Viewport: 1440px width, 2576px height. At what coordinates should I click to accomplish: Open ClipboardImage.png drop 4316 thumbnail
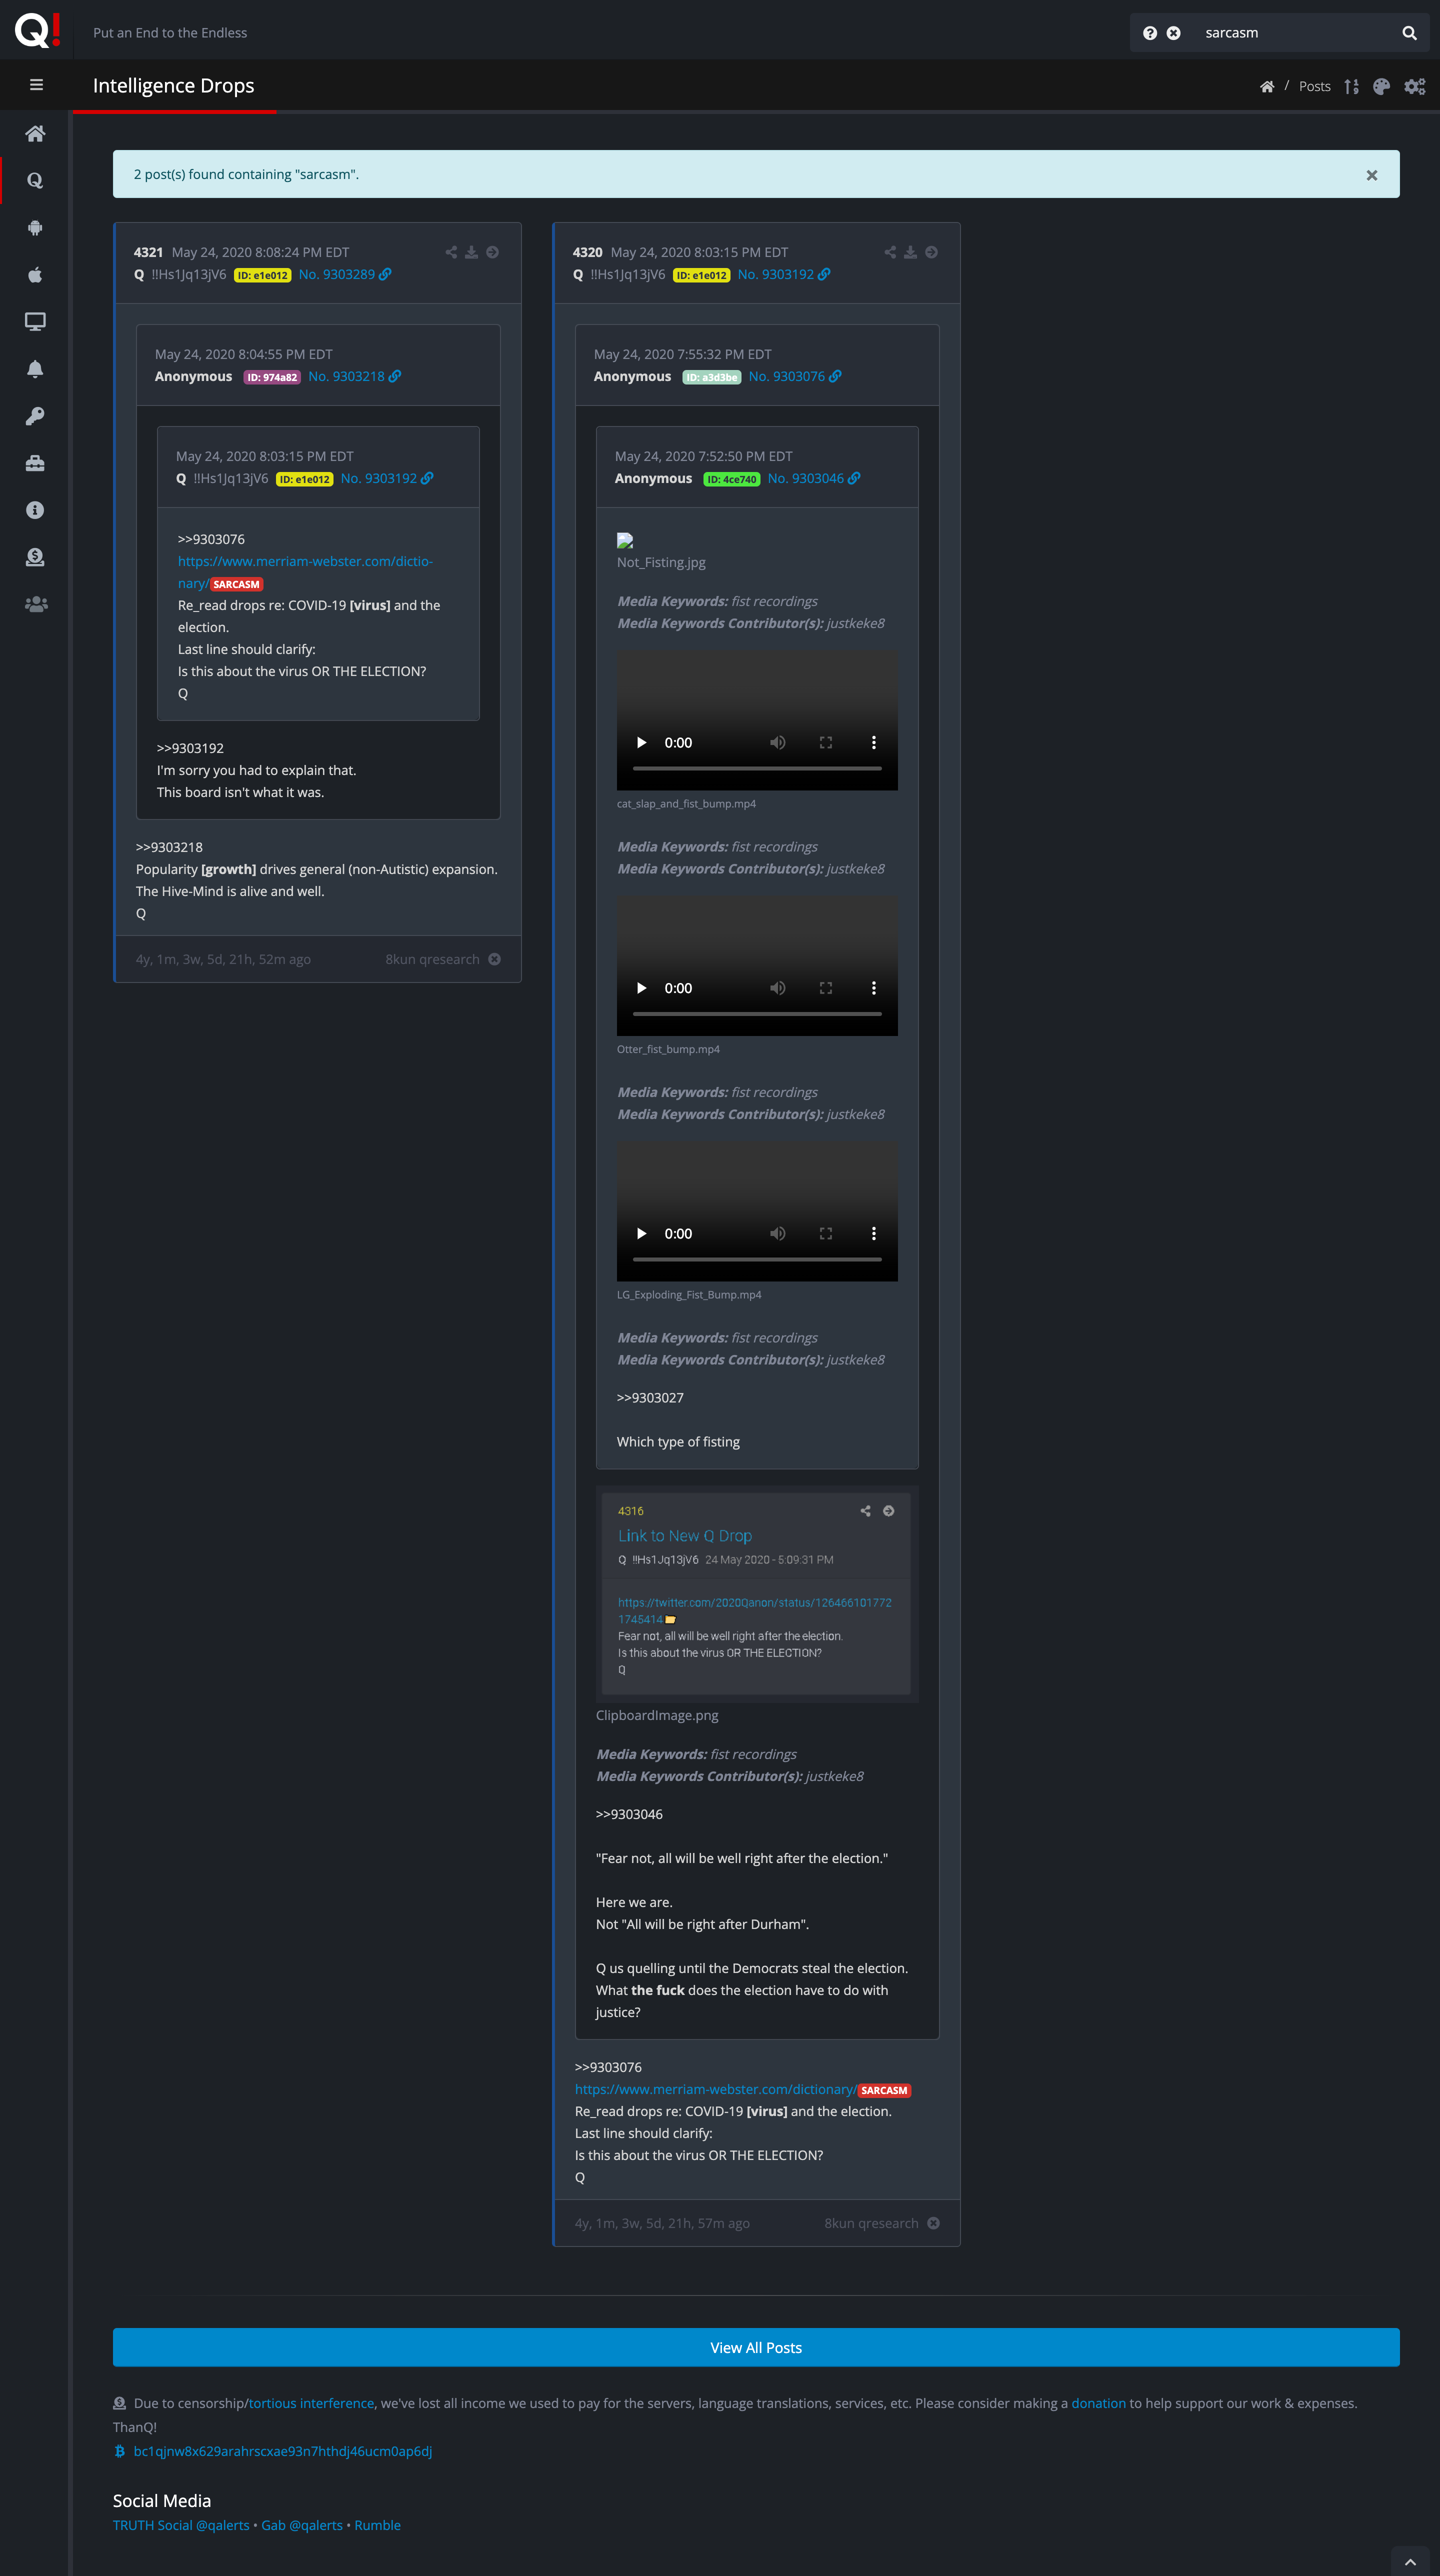point(757,1594)
